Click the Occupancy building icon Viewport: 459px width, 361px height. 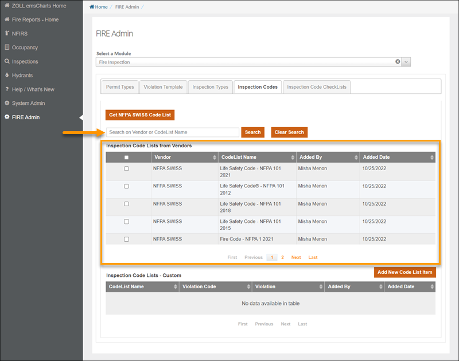tap(7, 47)
